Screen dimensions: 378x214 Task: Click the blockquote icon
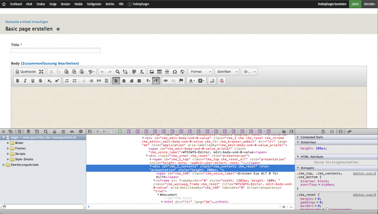pos(99,81)
